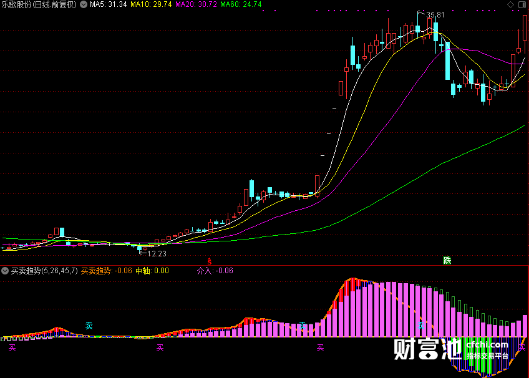Click the diamond icon at top right

[510, 4]
